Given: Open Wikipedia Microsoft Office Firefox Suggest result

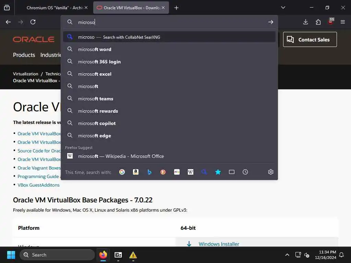Looking at the screenshot, I should 169,156.
